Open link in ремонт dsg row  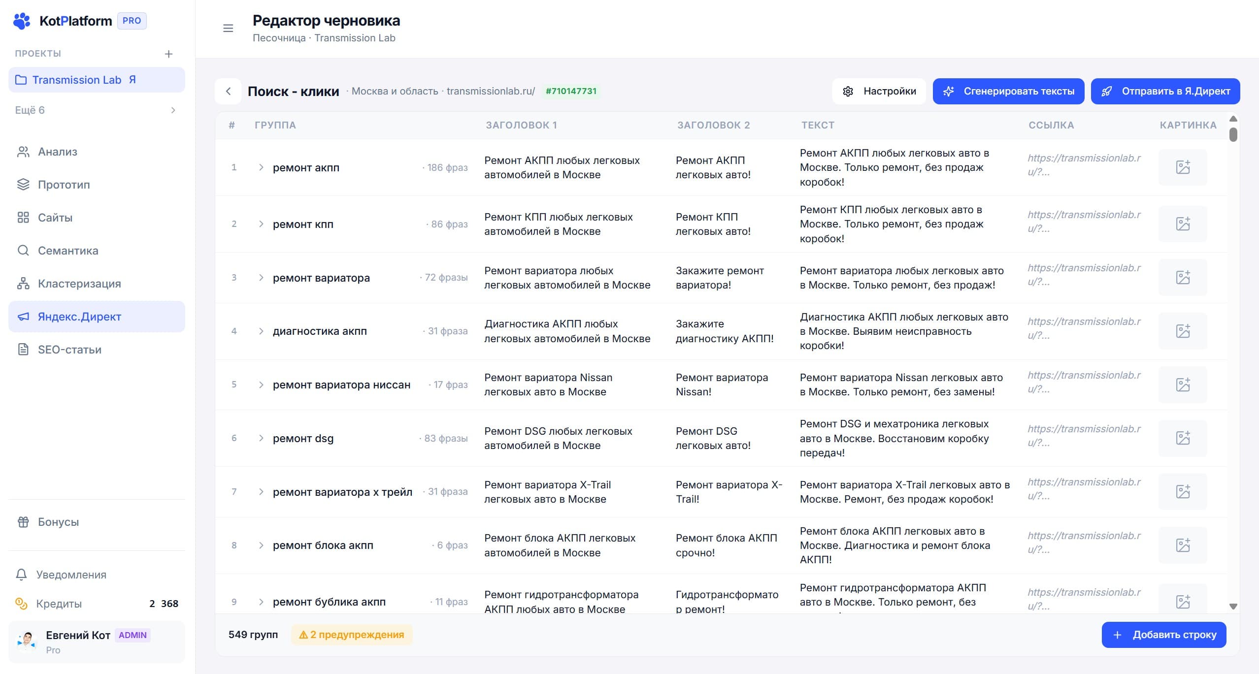point(1084,436)
